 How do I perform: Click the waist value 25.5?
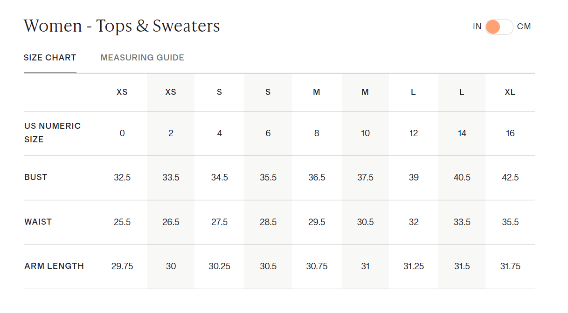click(122, 222)
